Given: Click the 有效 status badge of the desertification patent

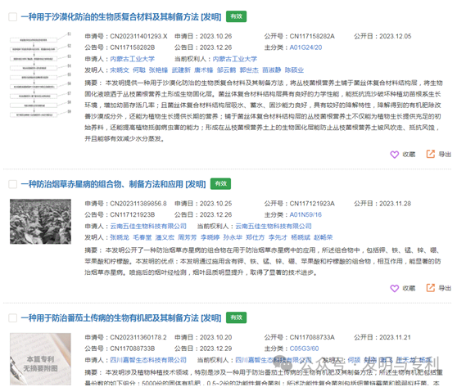Looking at the screenshot, I should 237,16.
